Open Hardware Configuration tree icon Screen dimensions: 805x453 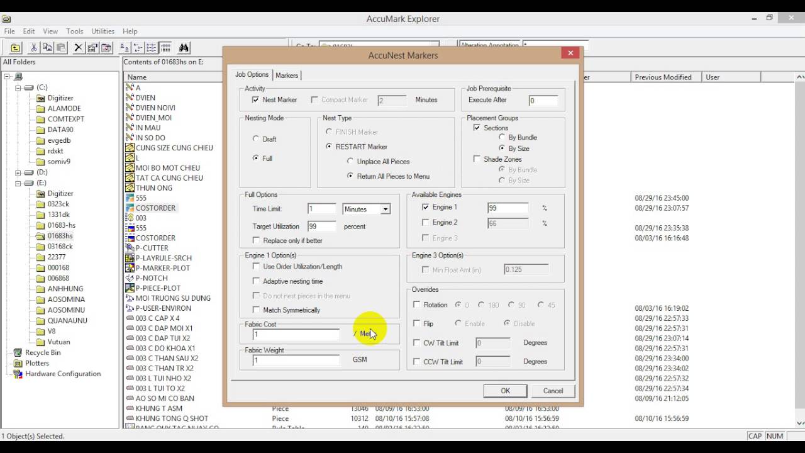pos(18,374)
